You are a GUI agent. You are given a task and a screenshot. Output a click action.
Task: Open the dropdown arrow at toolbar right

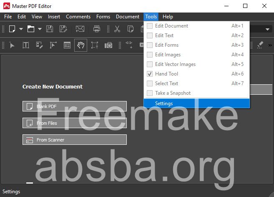tap(267, 29)
